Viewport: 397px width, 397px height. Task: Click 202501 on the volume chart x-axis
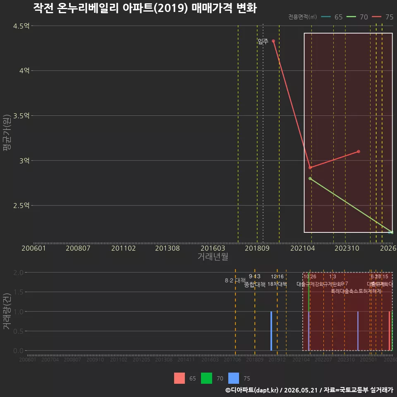[x=368, y=359]
